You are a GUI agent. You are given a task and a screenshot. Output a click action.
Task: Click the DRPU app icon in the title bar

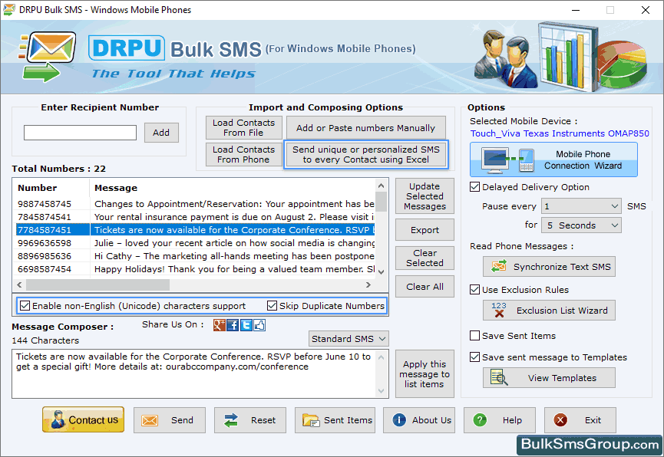click(9, 10)
